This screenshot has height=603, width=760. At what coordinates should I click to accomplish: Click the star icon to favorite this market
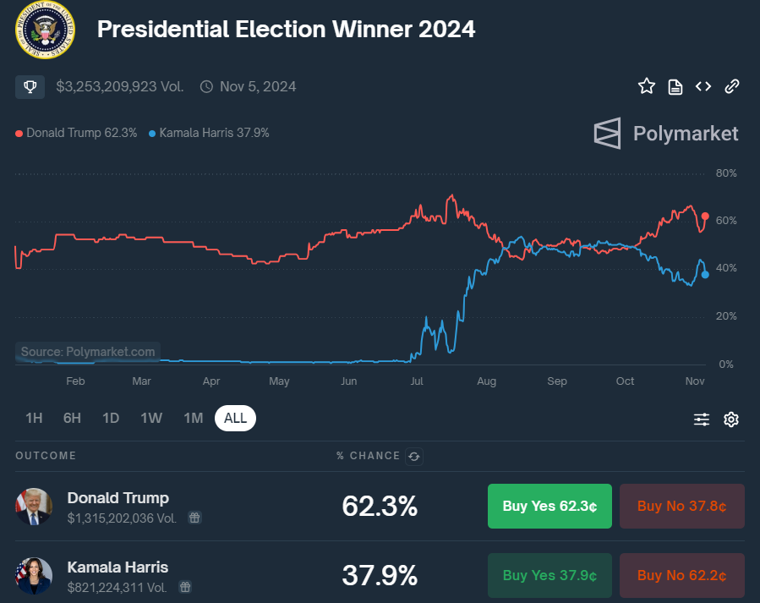pyautogui.click(x=646, y=85)
